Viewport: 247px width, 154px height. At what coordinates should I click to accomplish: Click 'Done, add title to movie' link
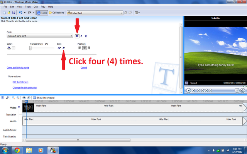click(x=18, y=68)
